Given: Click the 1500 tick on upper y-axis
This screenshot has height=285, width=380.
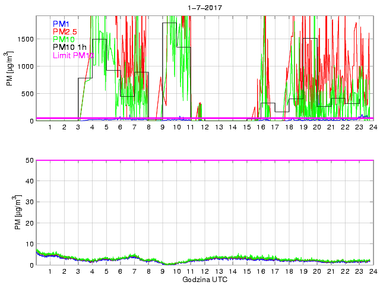Looking at the screenshot, I should point(24,39).
